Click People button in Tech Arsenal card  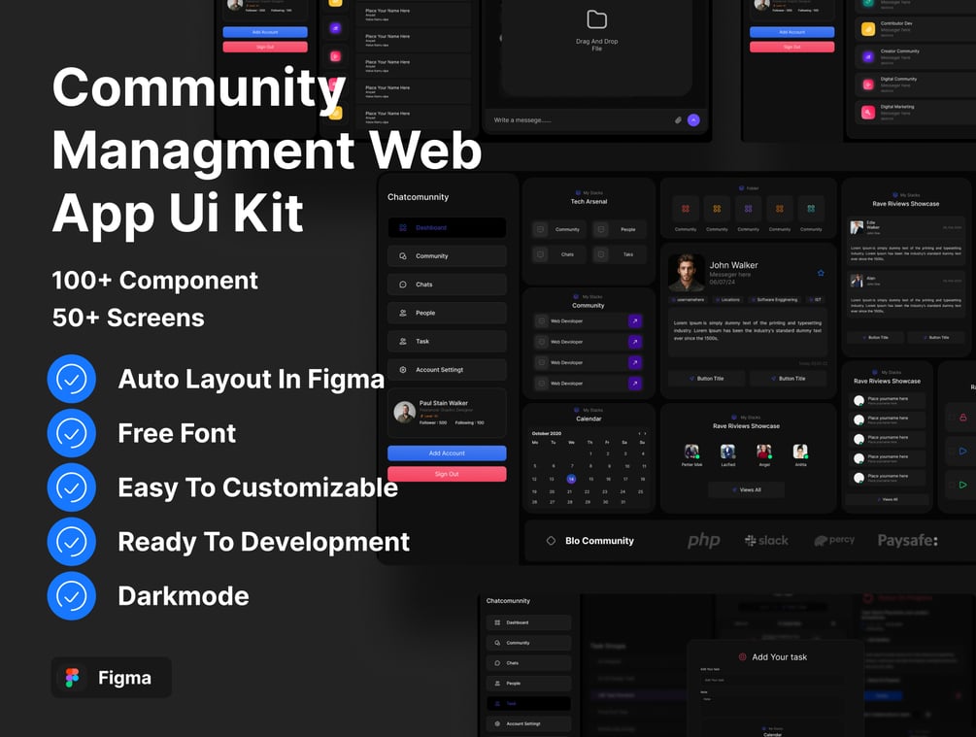pos(619,230)
